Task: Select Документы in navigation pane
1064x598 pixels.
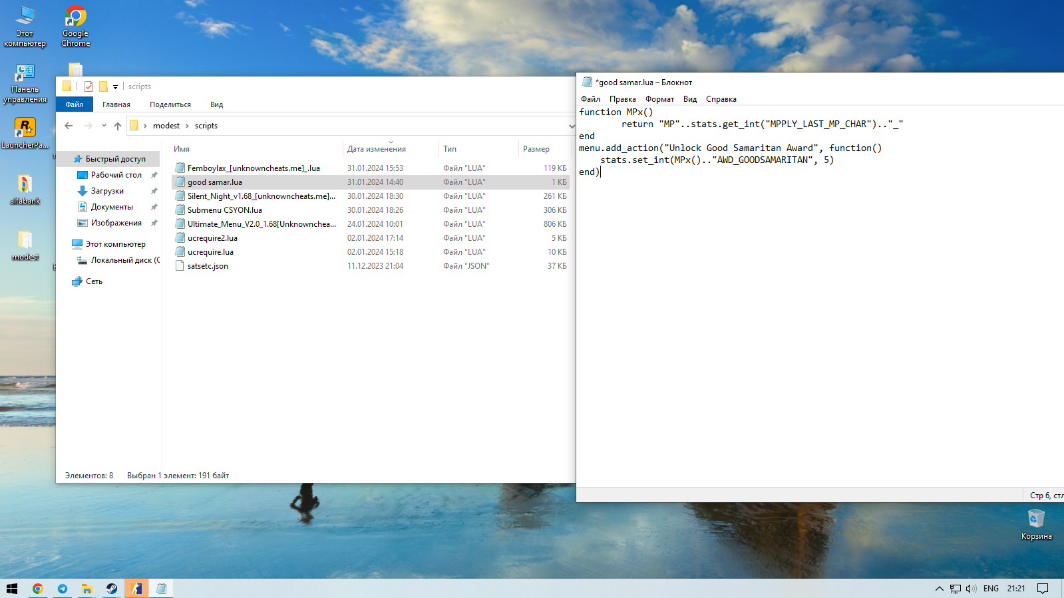Action: click(x=112, y=207)
